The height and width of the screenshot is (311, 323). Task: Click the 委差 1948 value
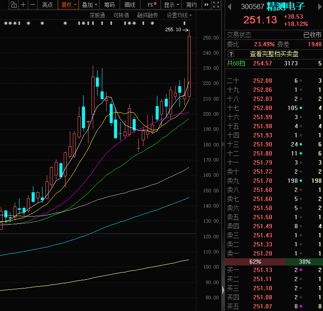(315, 44)
